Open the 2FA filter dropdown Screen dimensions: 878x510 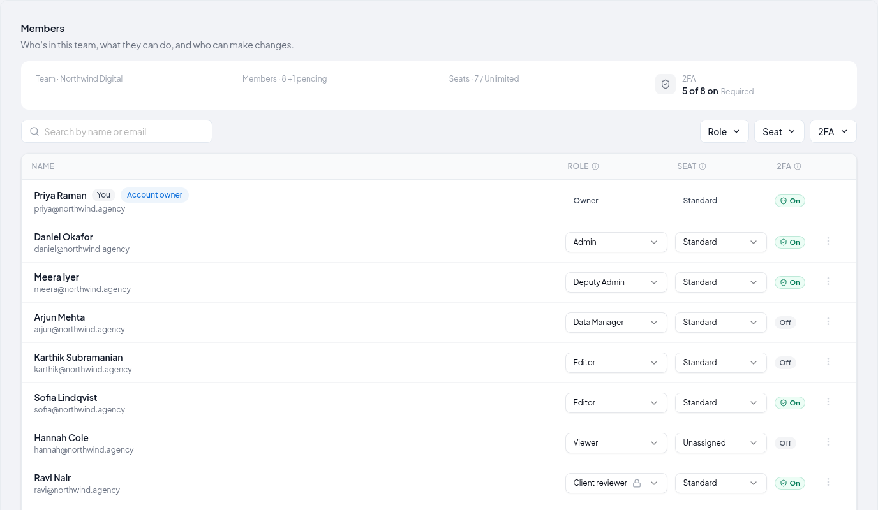(833, 131)
